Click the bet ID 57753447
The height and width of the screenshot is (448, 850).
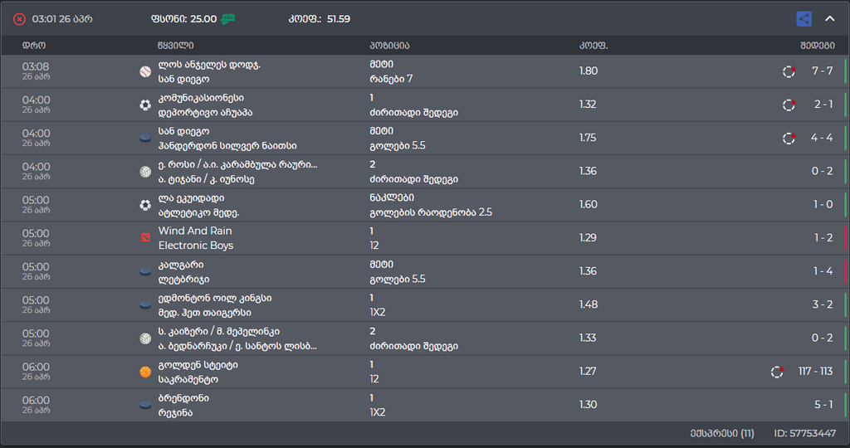(804, 433)
